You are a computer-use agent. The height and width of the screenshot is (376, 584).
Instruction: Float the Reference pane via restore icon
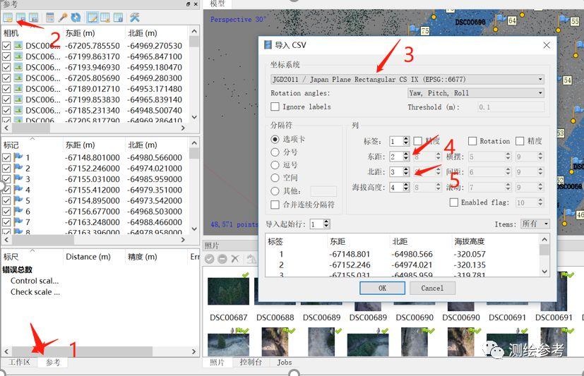[x=188, y=4]
